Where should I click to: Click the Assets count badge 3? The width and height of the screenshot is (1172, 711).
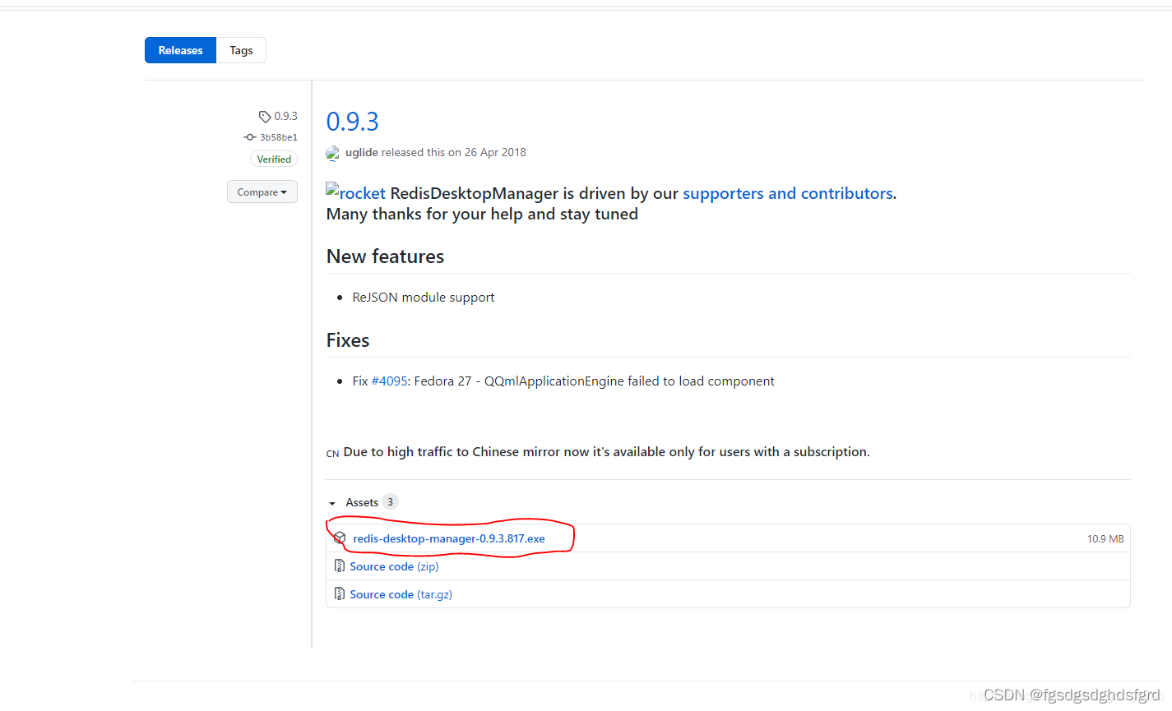(390, 501)
